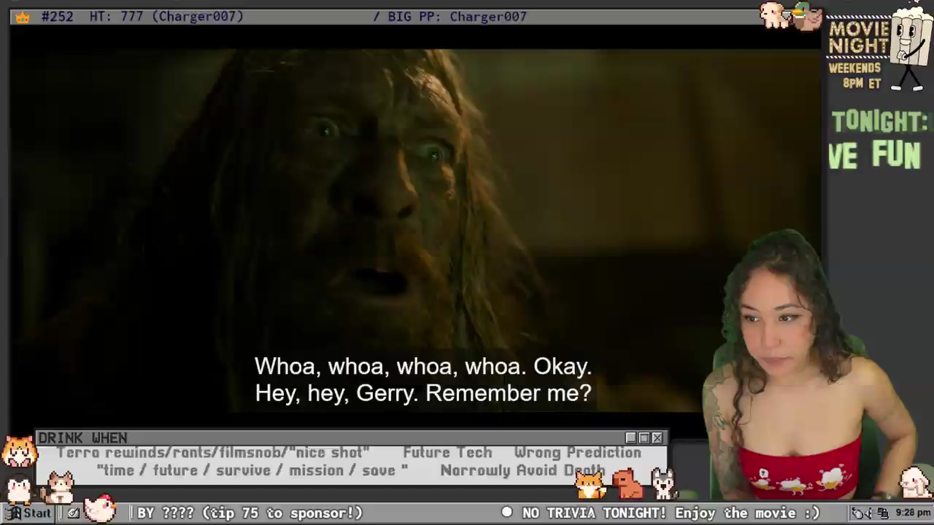Click the 'Future Tech' drink rule
Image resolution: width=934 pixels, height=525 pixels.
click(x=448, y=453)
